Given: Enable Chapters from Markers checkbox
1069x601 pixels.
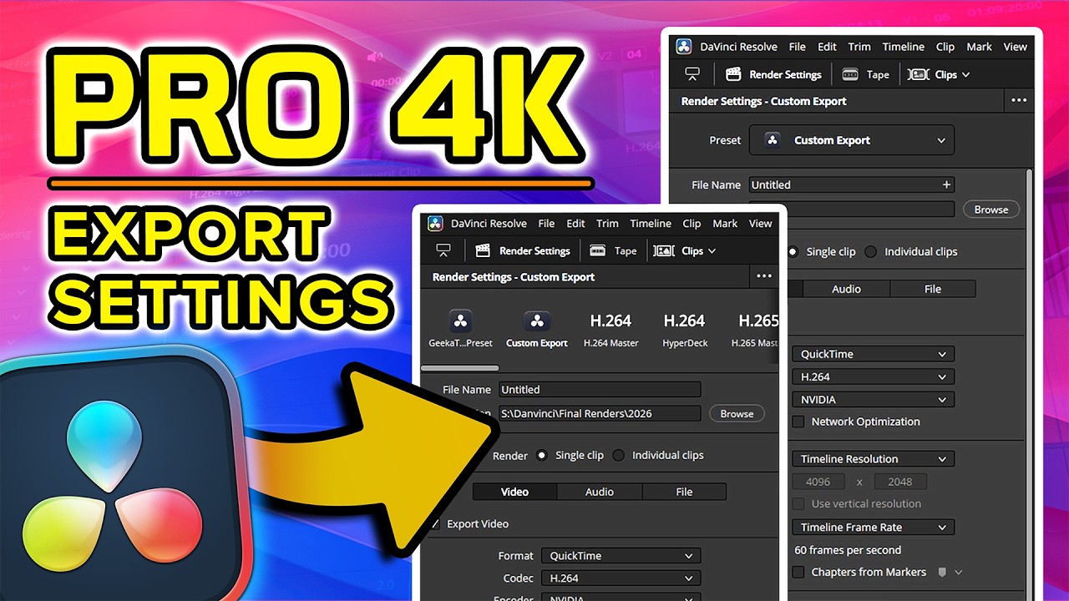Looking at the screenshot, I should click(x=798, y=572).
